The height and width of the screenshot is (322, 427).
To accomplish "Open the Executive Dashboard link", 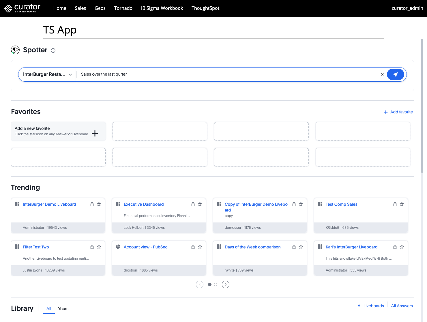I will coord(144,204).
